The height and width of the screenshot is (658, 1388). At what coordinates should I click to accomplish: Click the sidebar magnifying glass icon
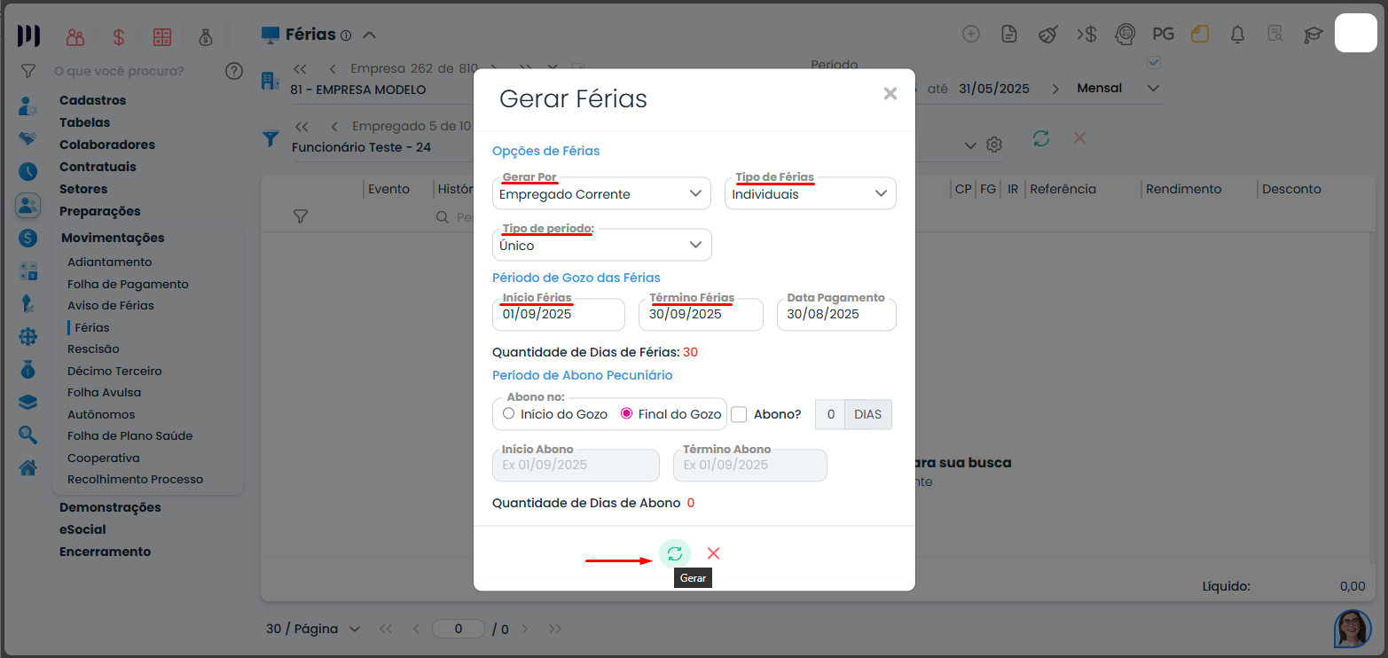coord(27,435)
